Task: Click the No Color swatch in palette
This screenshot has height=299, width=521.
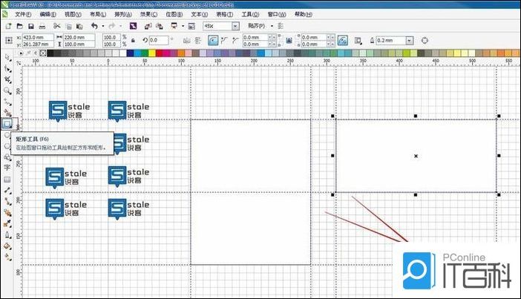Action: pyautogui.click(x=43, y=53)
